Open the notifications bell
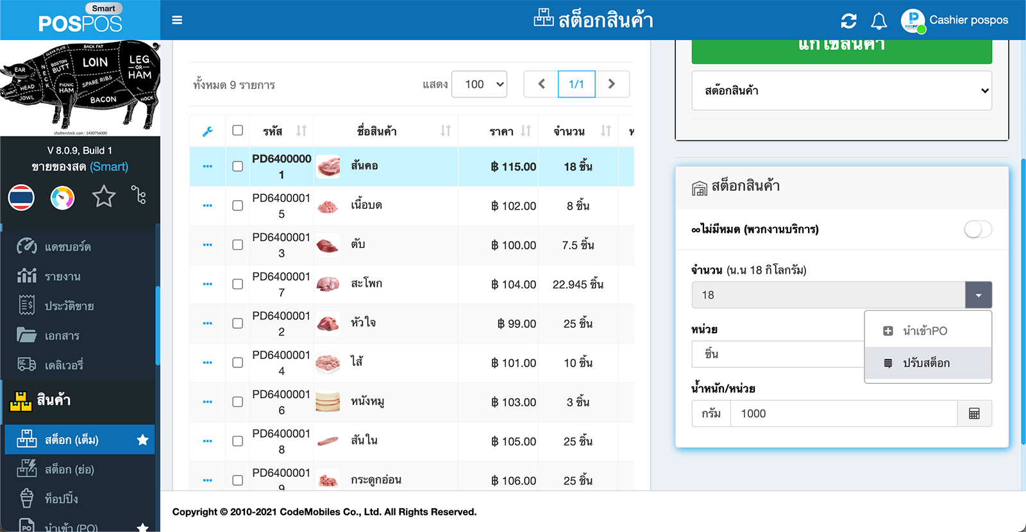Screen dimensions: 1026x532 pos(879,21)
